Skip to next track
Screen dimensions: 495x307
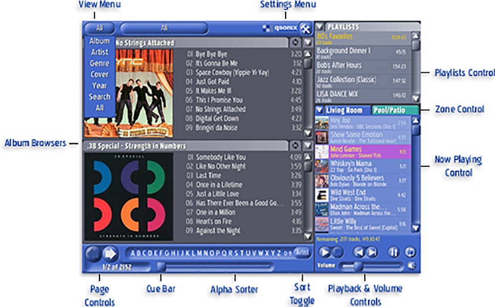(x=372, y=252)
